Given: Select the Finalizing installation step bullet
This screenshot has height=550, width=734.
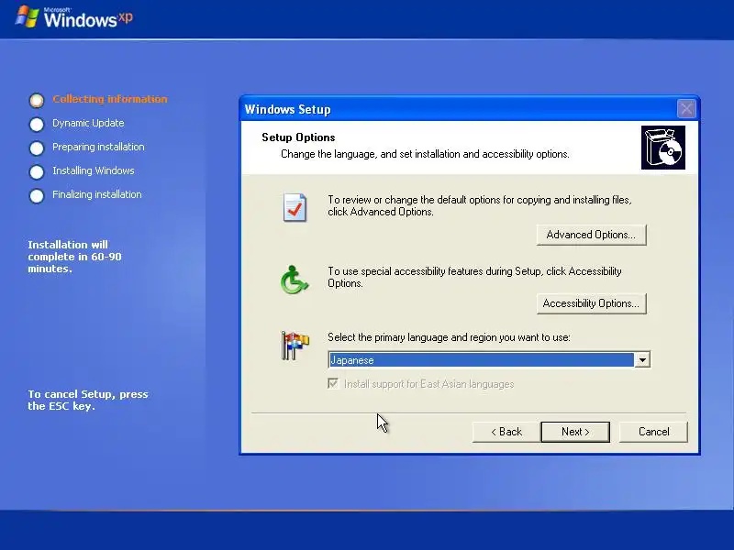Looking at the screenshot, I should (x=37, y=195).
